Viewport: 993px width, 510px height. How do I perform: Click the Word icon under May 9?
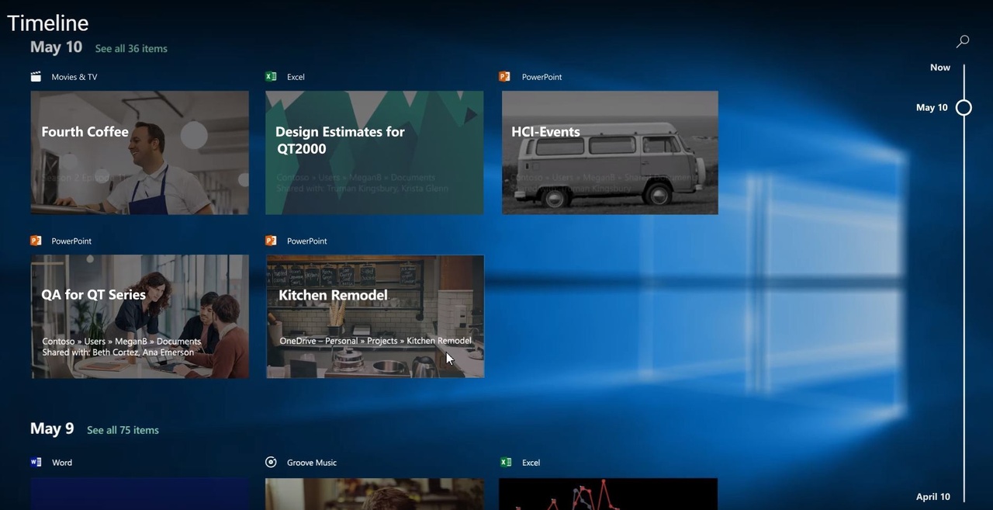click(x=36, y=462)
